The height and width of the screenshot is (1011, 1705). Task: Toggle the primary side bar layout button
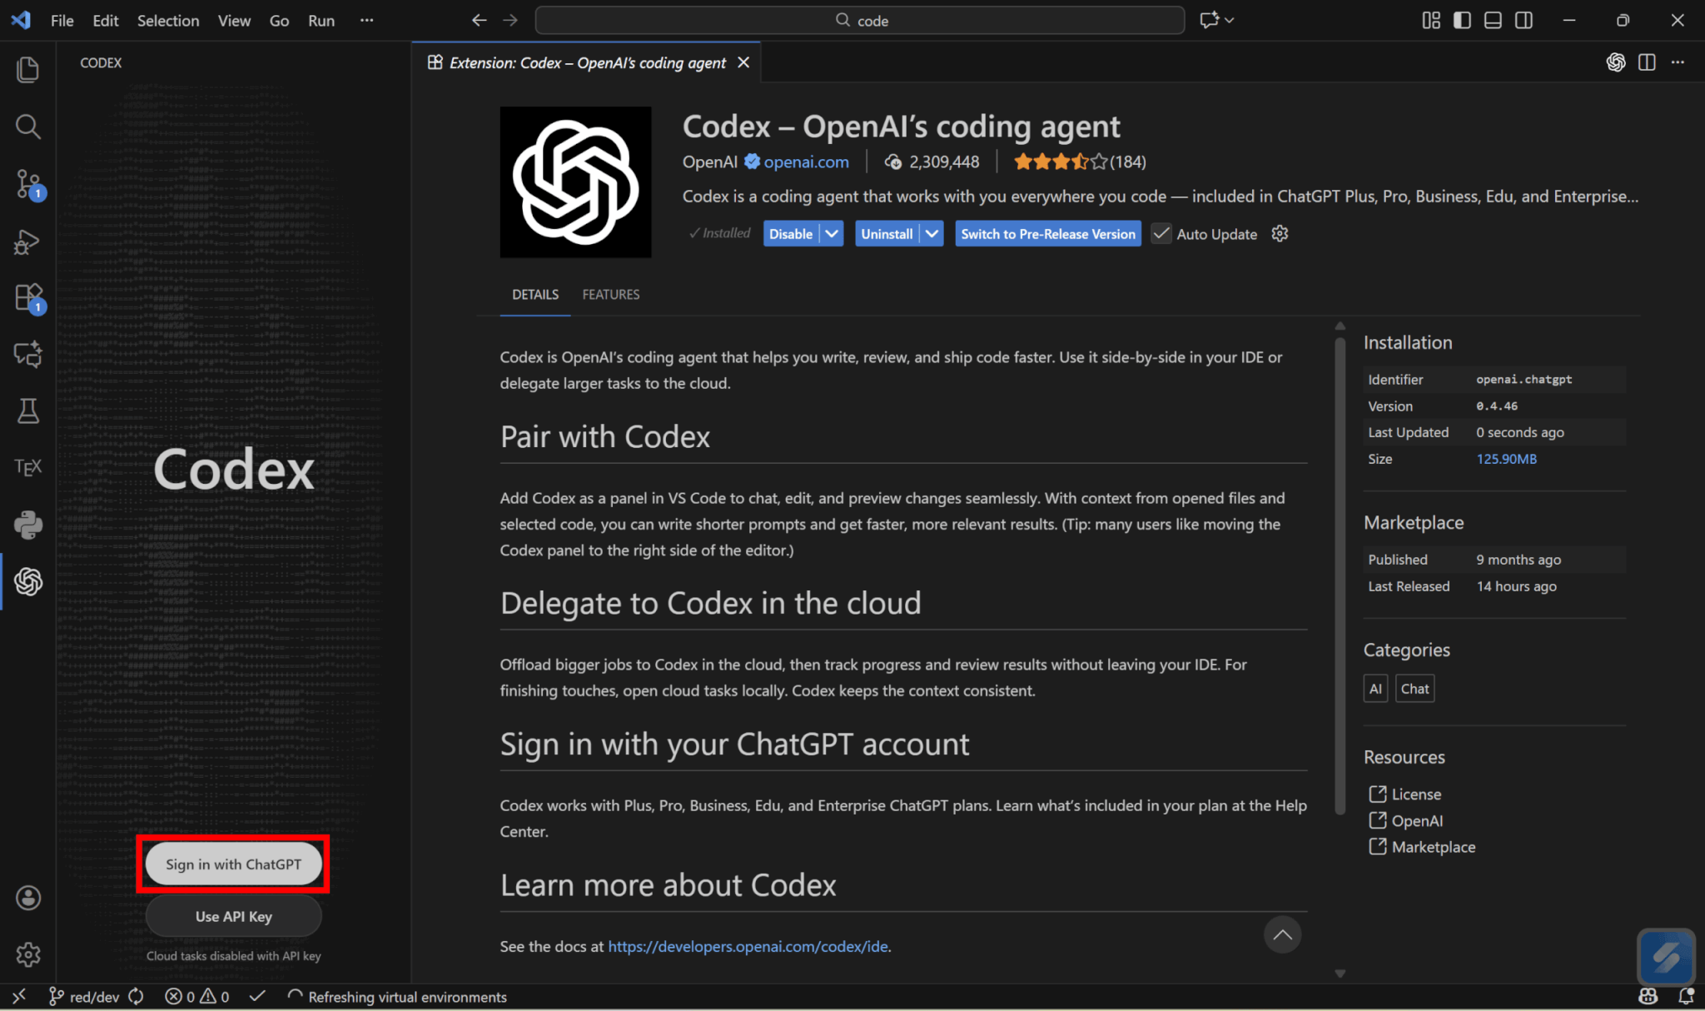click(1462, 20)
